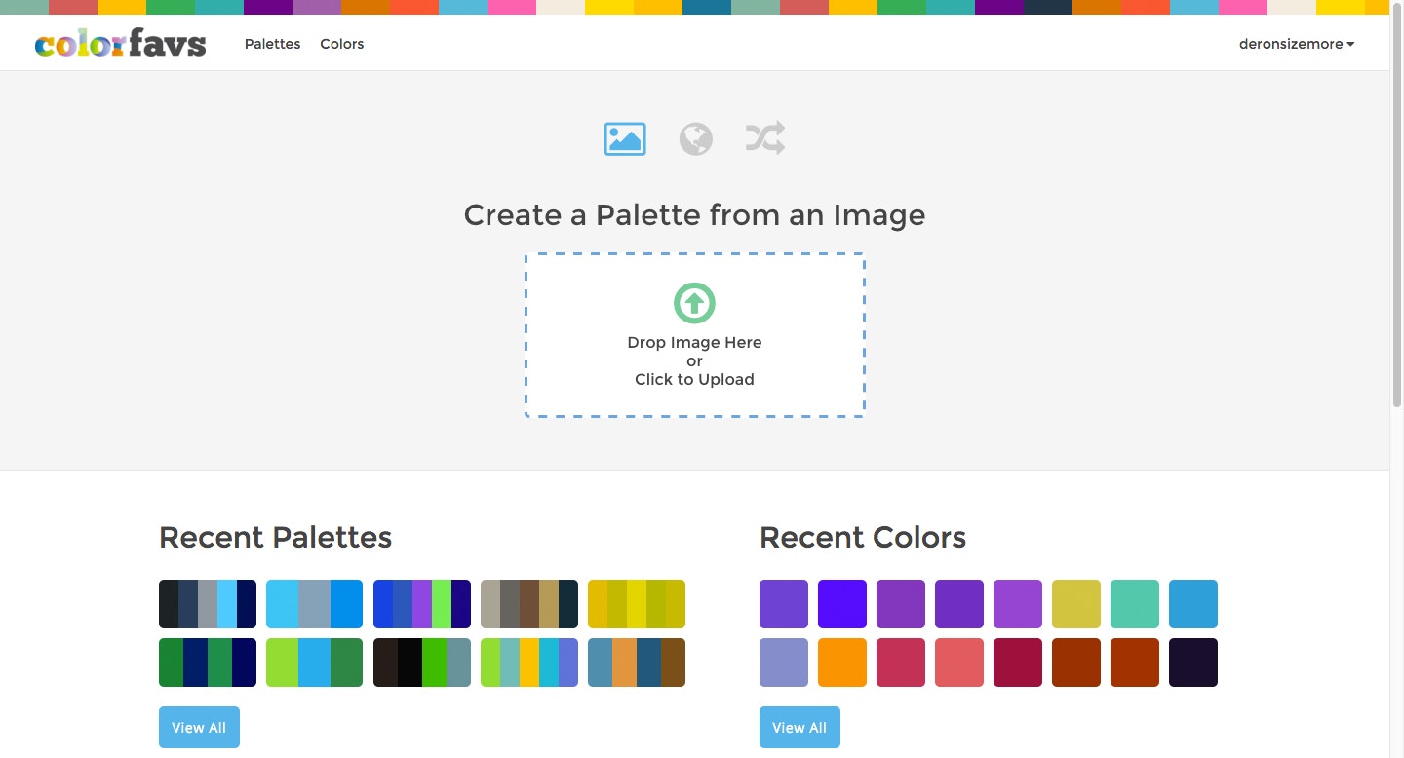Image resolution: width=1404 pixels, height=758 pixels.
Task: Click the globe icon to create palette from URL
Action: tap(694, 138)
